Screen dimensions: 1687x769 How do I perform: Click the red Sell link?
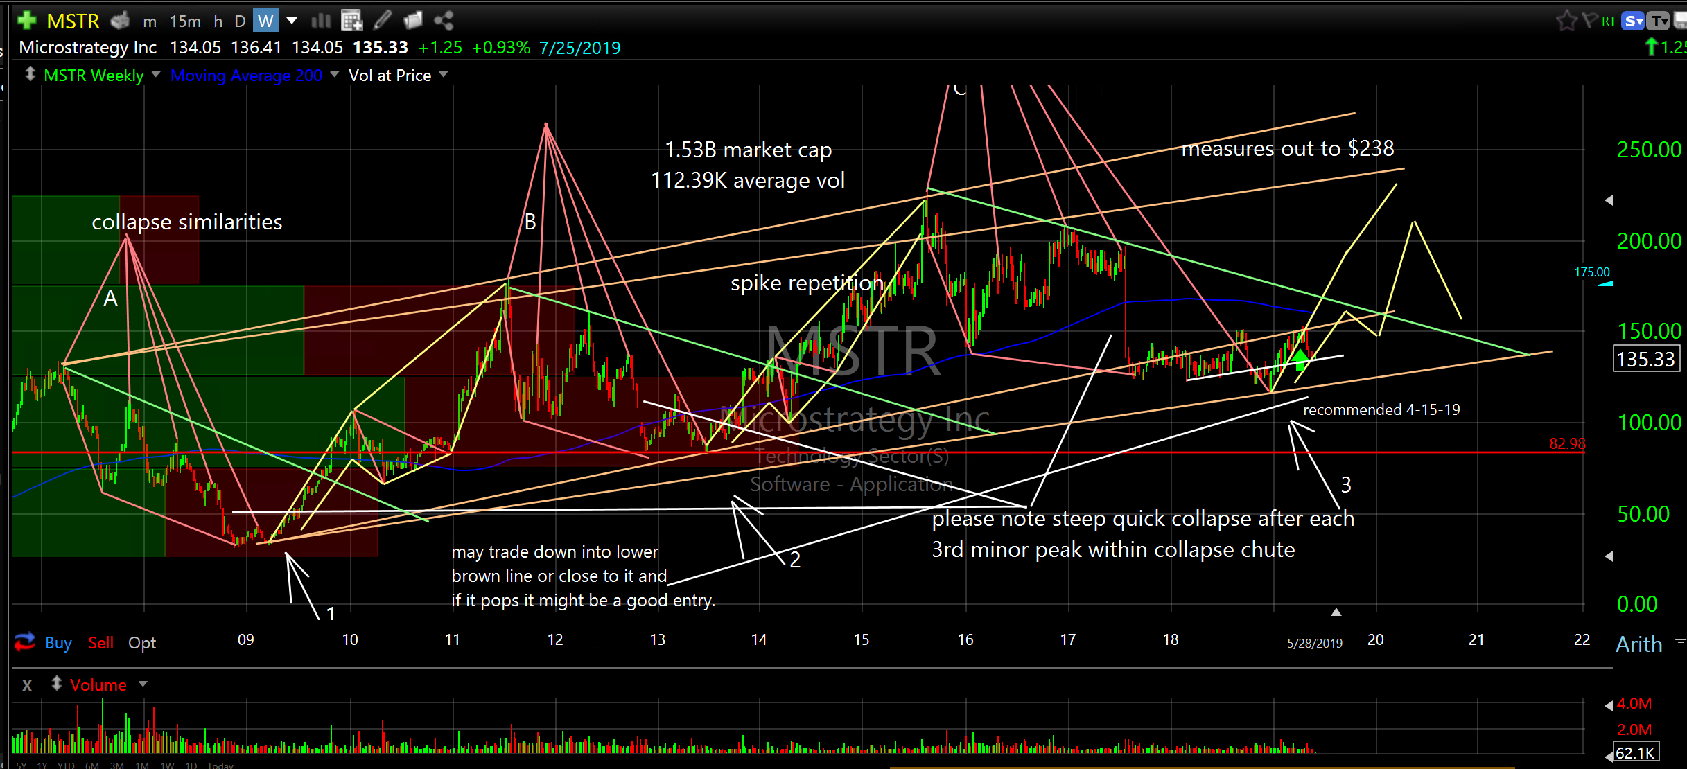tap(100, 643)
